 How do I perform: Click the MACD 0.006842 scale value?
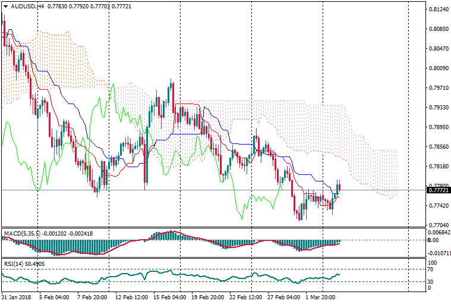pyautogui.click(x=439, y=233)
